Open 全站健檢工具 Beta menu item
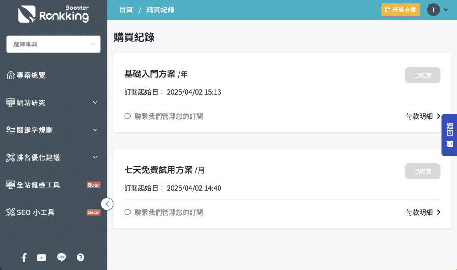457x270 pixels. pos(38,185)
